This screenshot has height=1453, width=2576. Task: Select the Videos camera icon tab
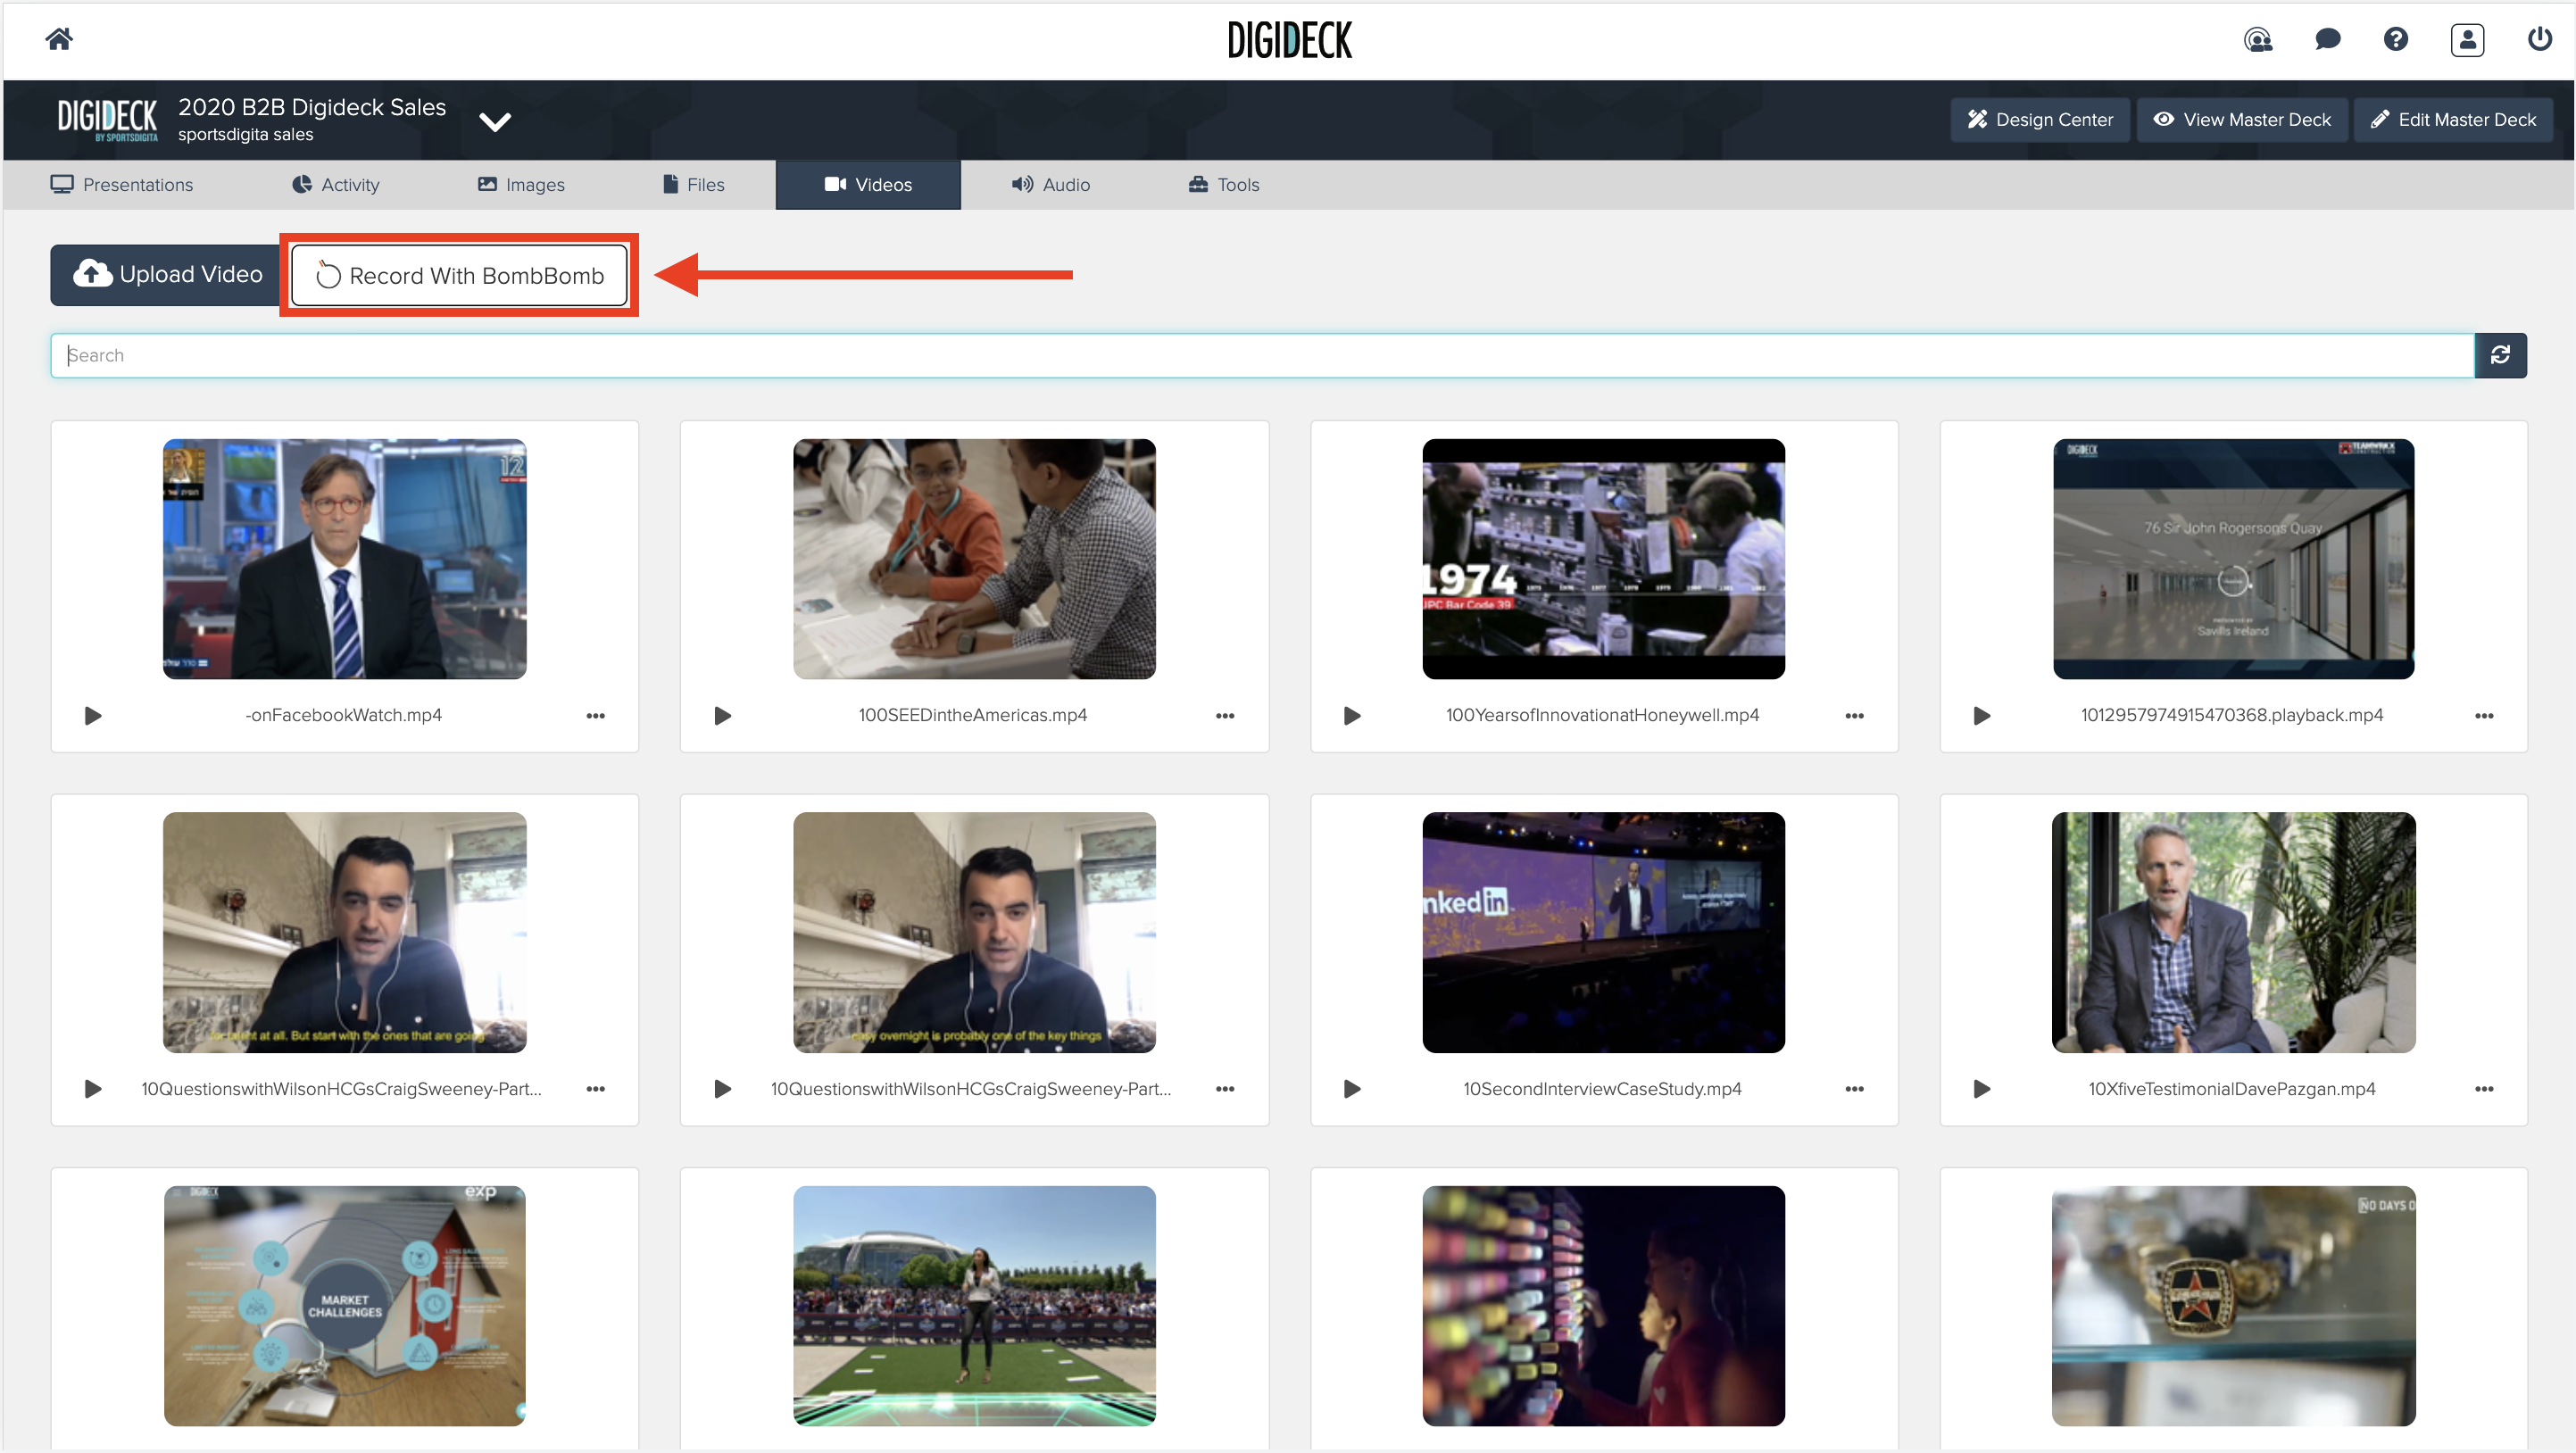click(837, 184)
